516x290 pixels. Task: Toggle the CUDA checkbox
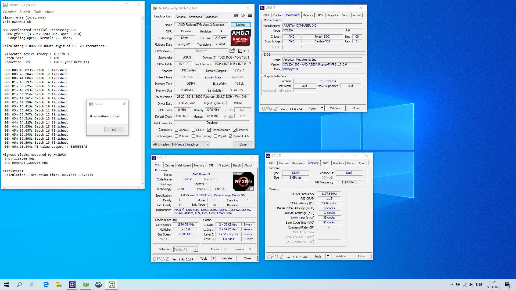(193, 130)
